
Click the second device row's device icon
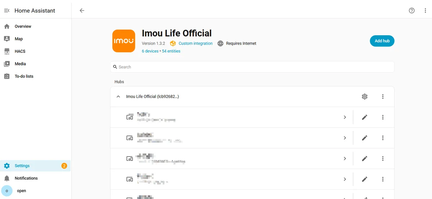point(130,138)
